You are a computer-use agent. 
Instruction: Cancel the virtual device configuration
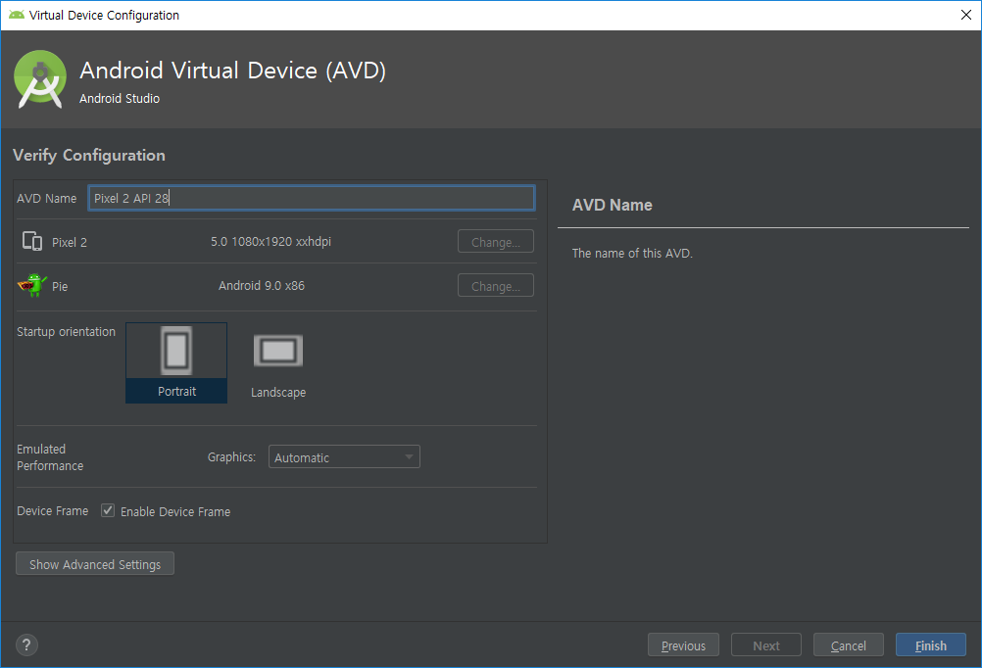point(848,644)
